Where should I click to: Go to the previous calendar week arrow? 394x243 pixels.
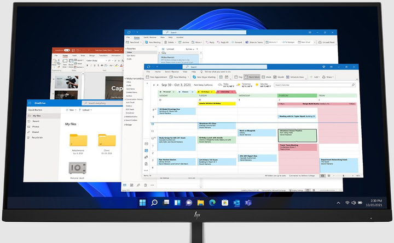(x=154, y=85)
